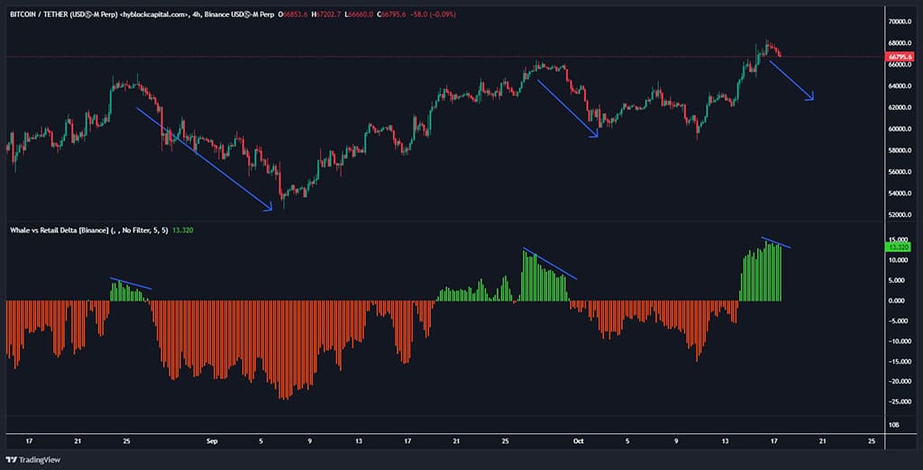
Task: Select the blue trendline over first green histogram cluster
Action: tap(131, 284)
